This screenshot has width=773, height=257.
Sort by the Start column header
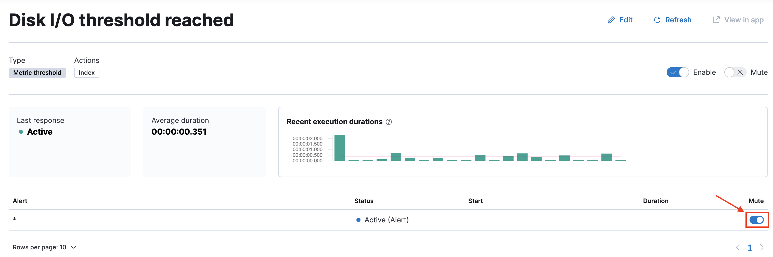(x=475, y=201)
